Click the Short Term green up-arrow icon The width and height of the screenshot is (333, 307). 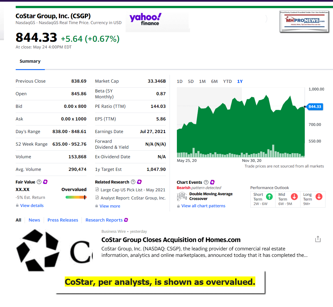point(269,197)
